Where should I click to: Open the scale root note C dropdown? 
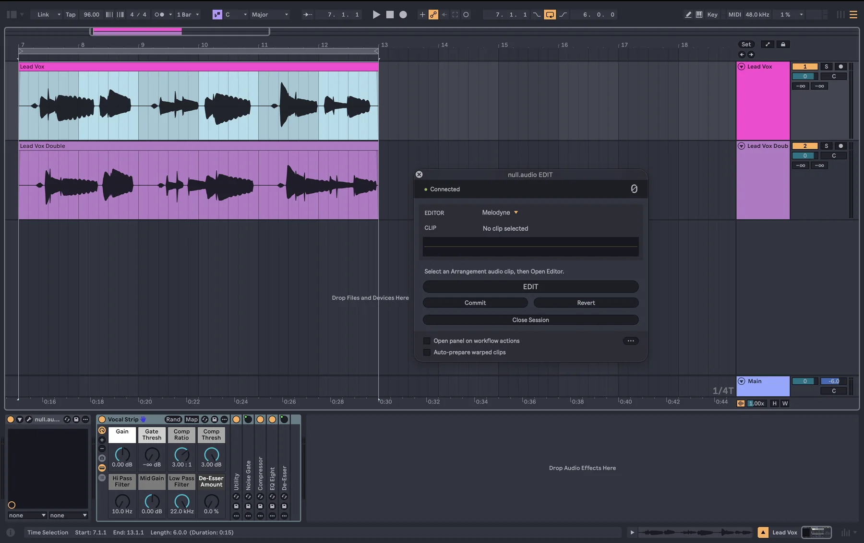pyautogui.click(x=236, y=14)
